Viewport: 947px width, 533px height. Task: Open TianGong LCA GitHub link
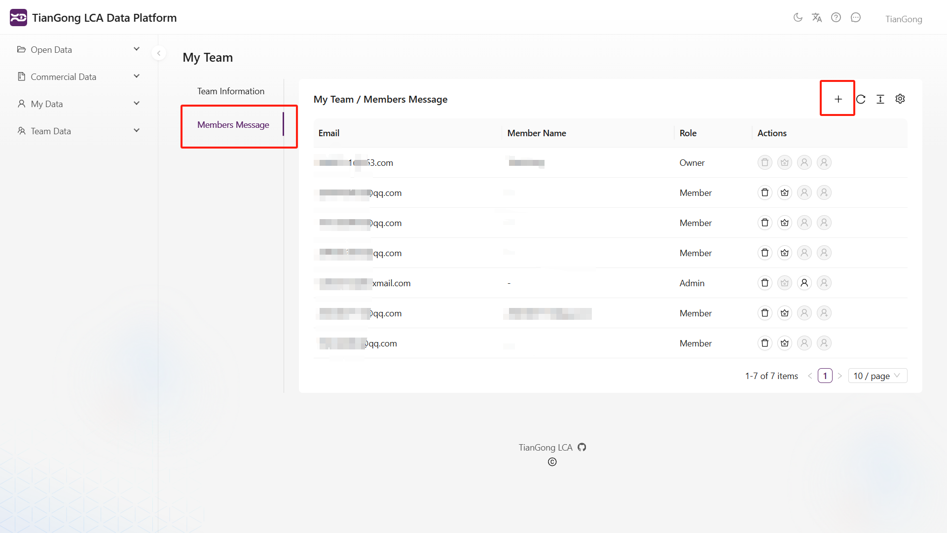point(582,447)
